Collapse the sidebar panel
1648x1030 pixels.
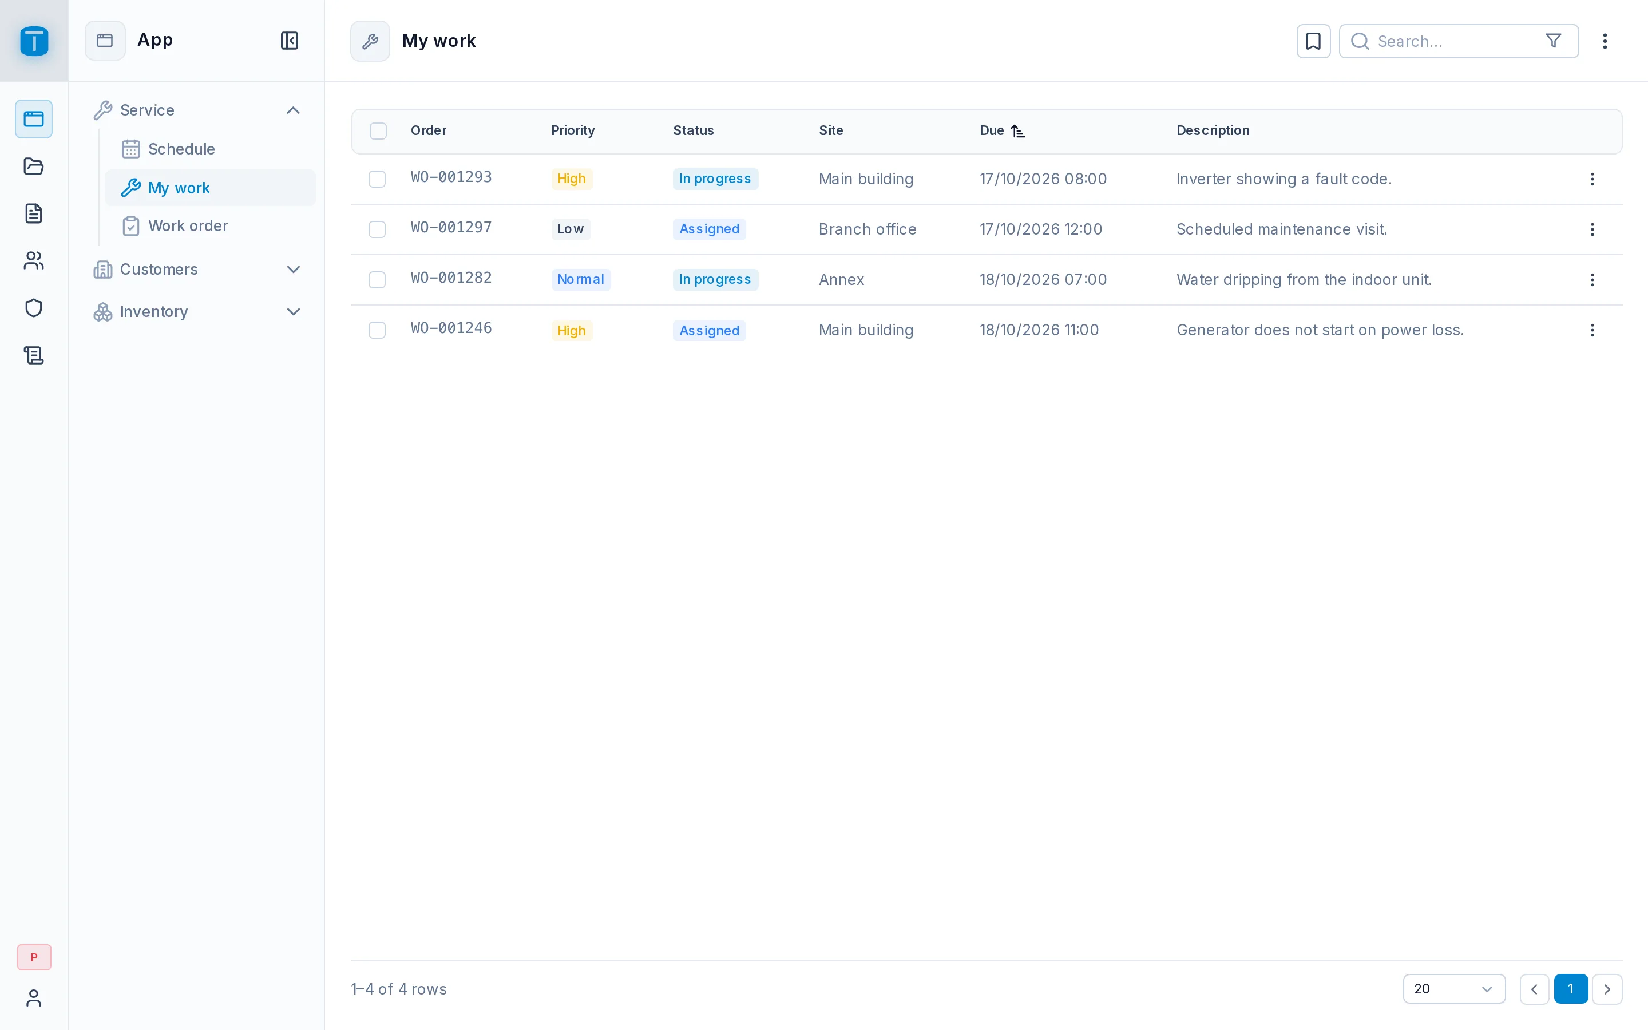tap(290, 41)
